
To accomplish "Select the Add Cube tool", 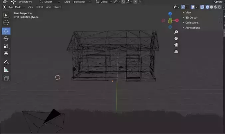I will click(x=6, y=78).
